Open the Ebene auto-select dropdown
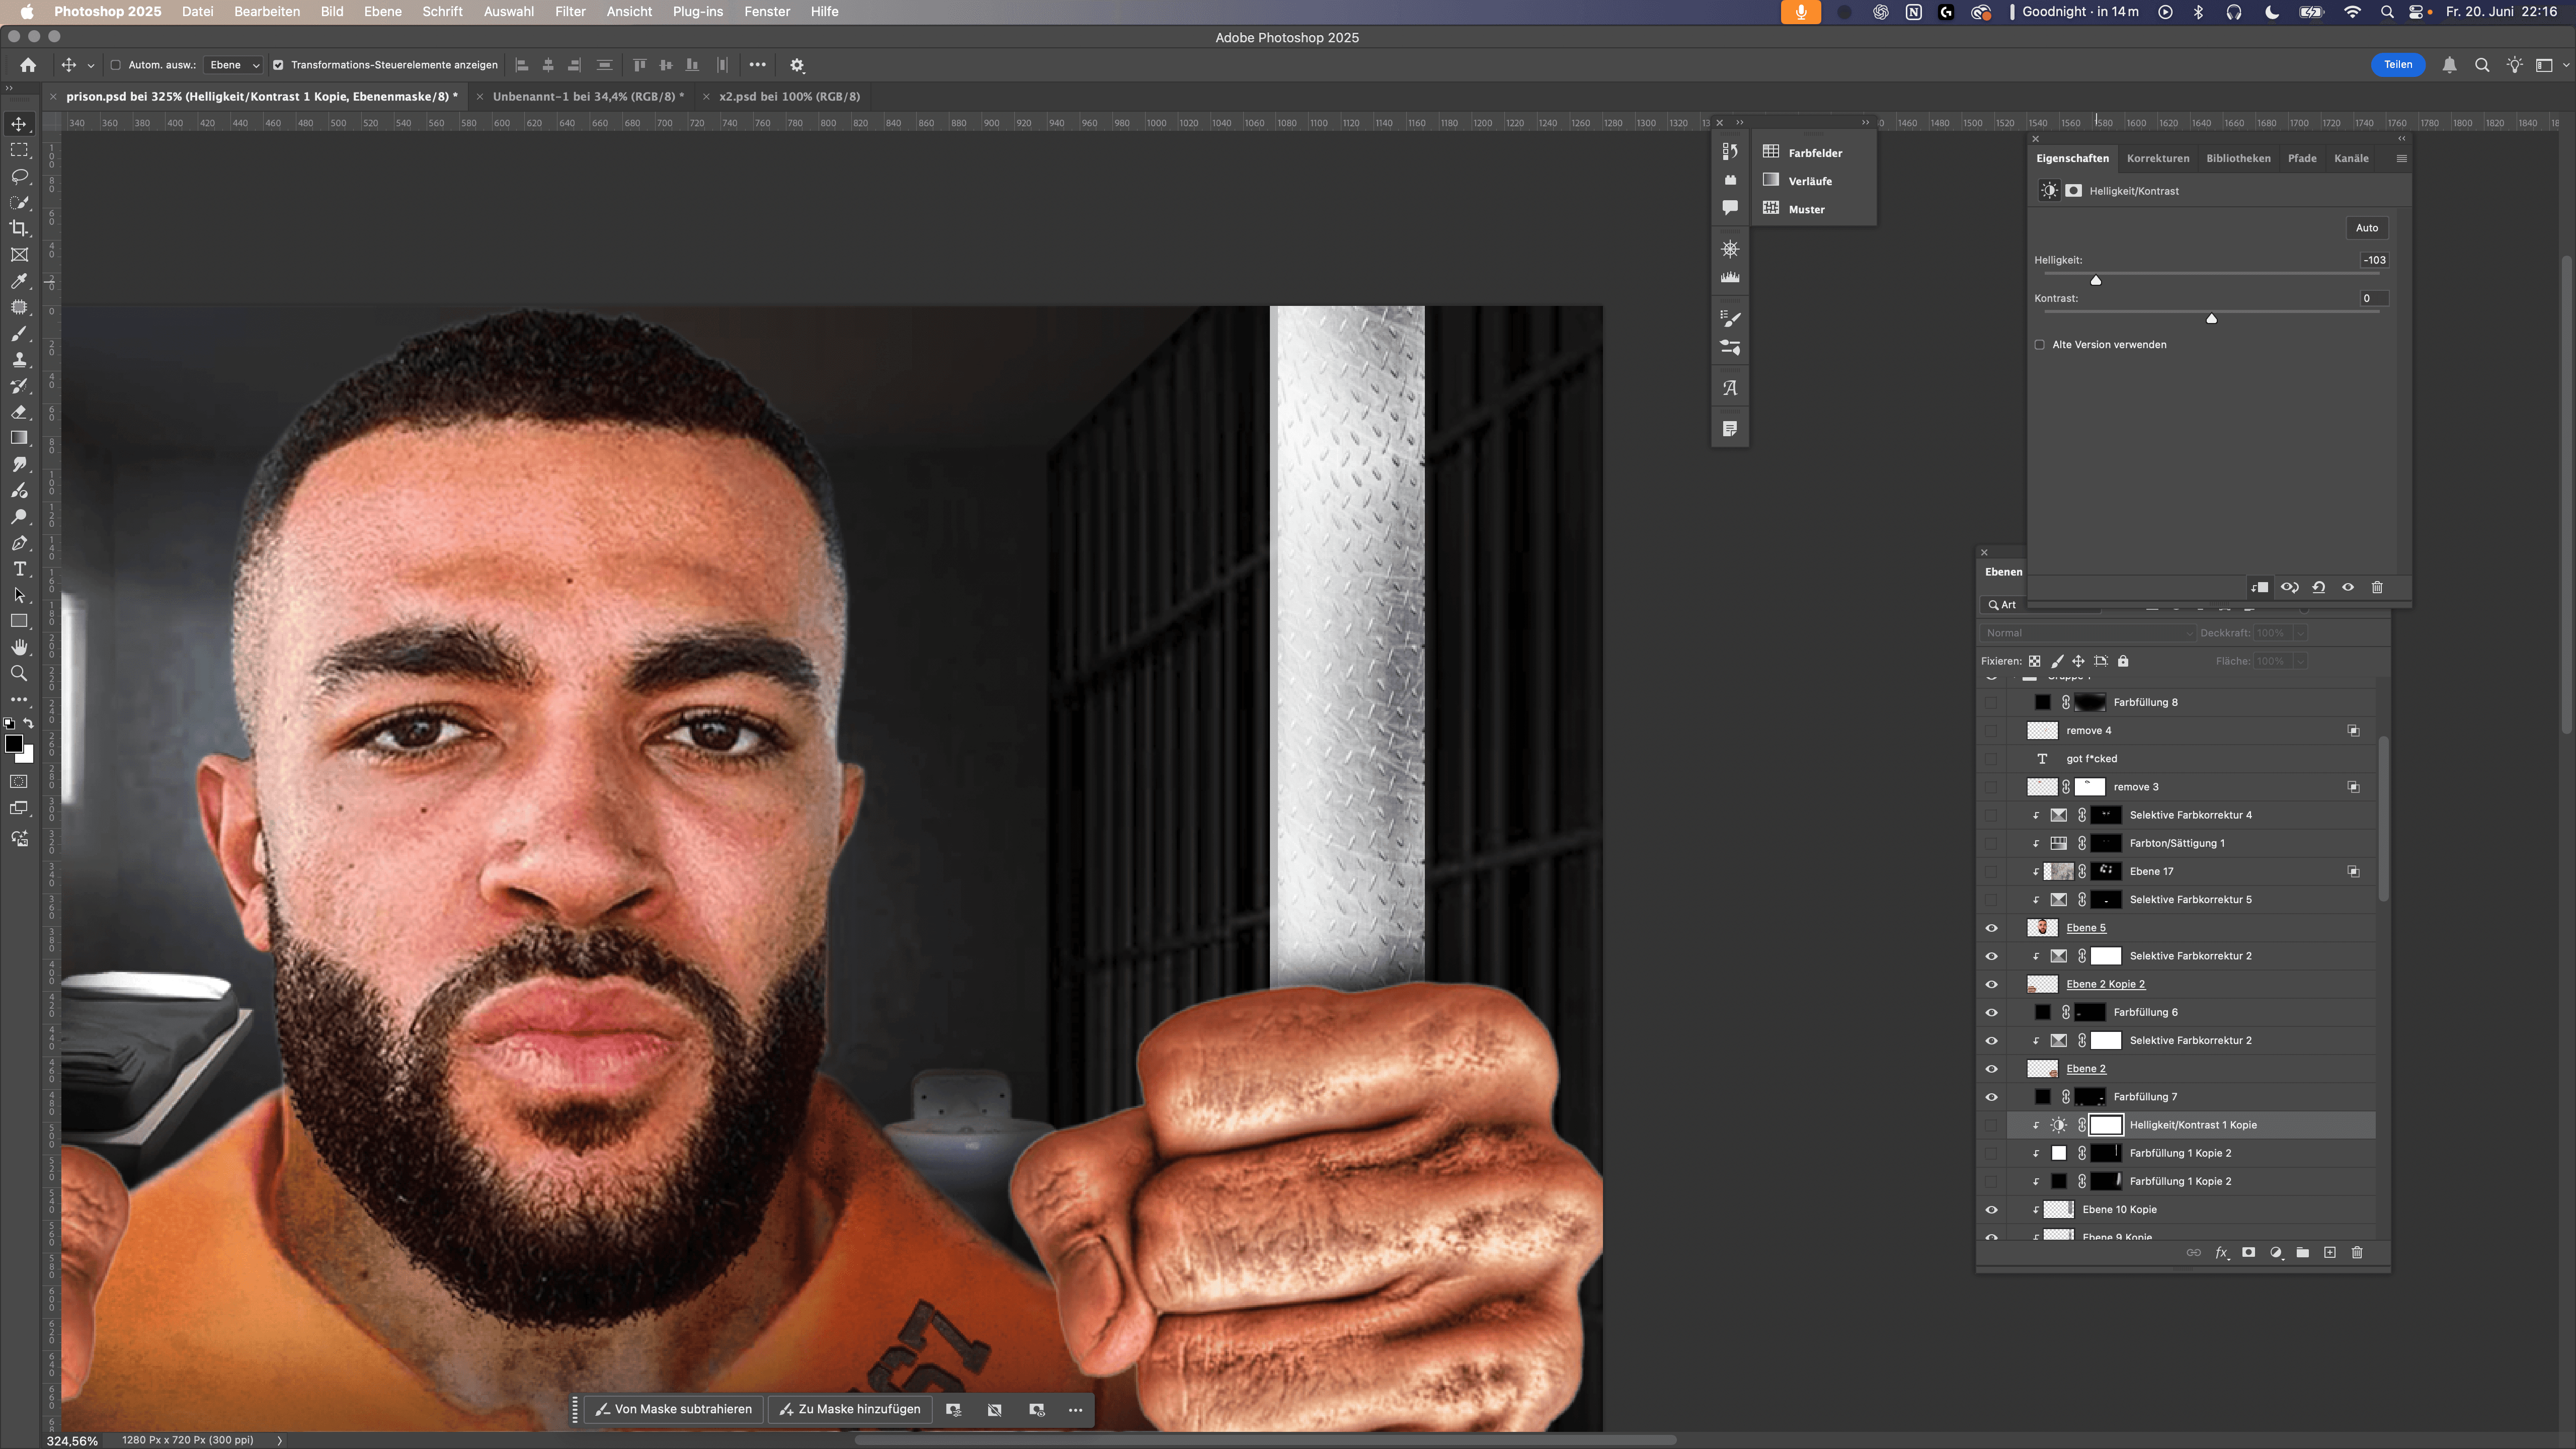 (x=234, y=65)
